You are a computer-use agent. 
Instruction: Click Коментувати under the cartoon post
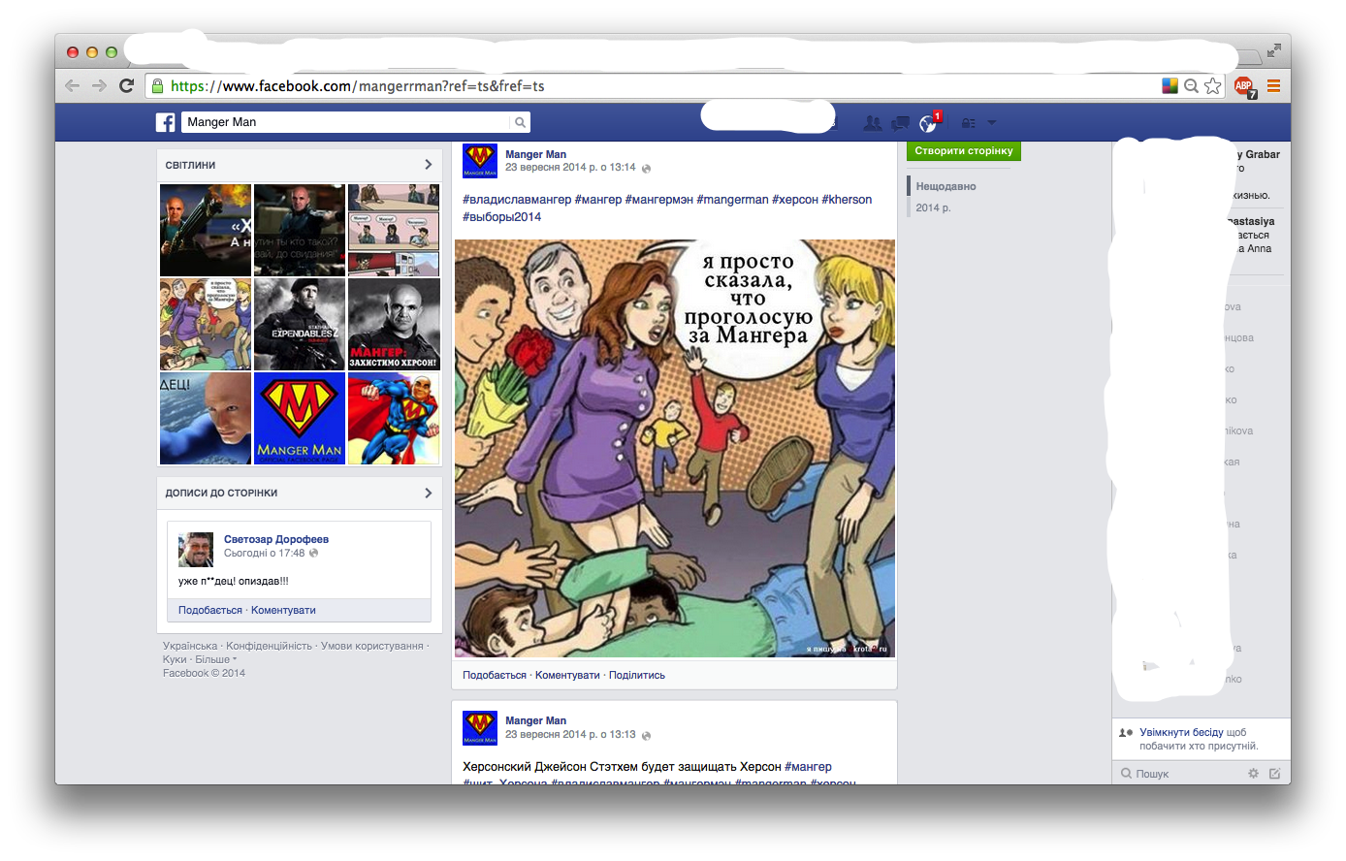pyautogui.click(x=567, y=675)
